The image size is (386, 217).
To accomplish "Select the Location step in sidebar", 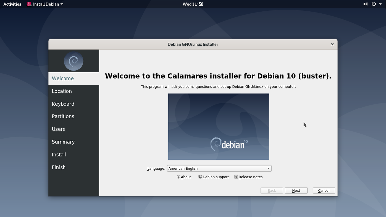I will [x=73, y=91].
